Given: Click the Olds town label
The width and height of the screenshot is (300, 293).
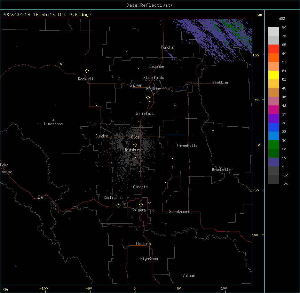Looking at the screenshot, I should [135, 137].
